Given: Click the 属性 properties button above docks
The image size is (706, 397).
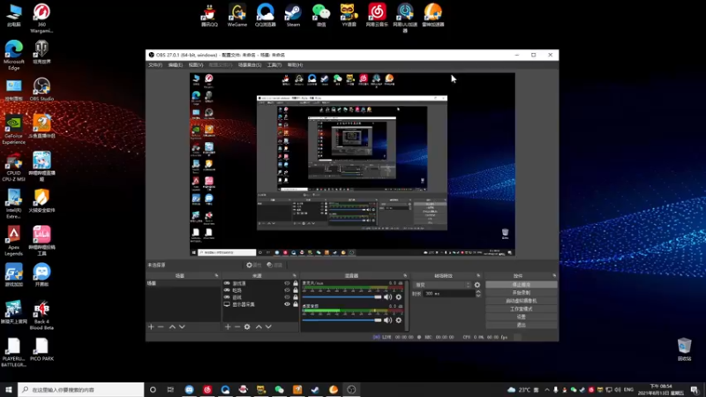Looking at the screenshot, I should click(x=253, y=266).
